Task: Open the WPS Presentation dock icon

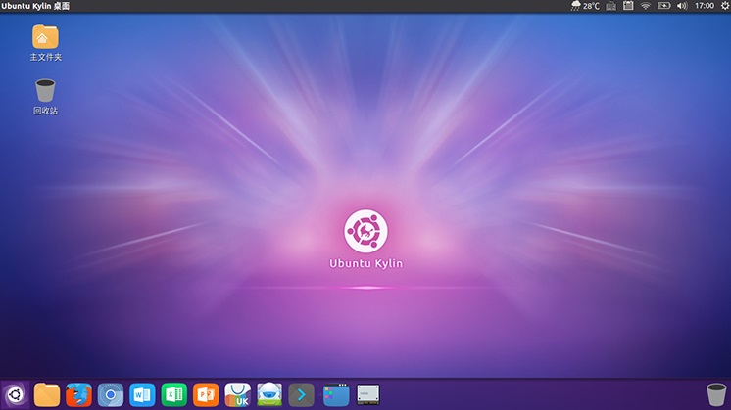Action: (x=206, y=394)
